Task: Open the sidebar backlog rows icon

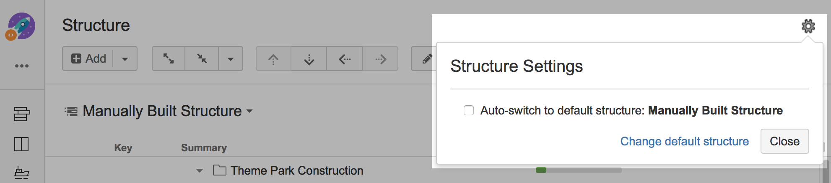Action: tap(22, 114)
